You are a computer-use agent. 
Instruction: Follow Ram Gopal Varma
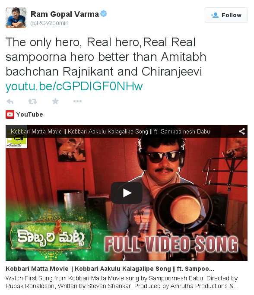[x=226, y=15]
